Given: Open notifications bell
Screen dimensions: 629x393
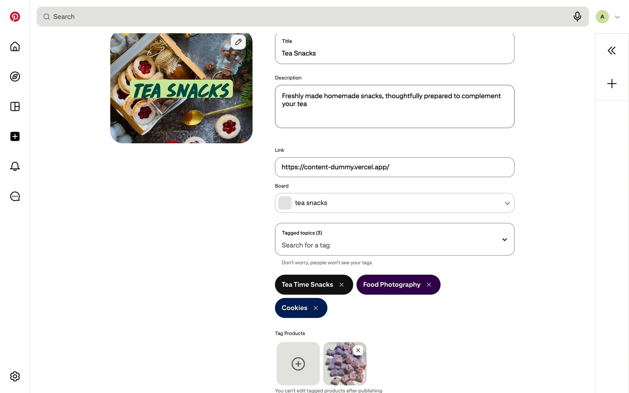Looking at the screenshot, I should pyautogui.click(x=15, y=166).
